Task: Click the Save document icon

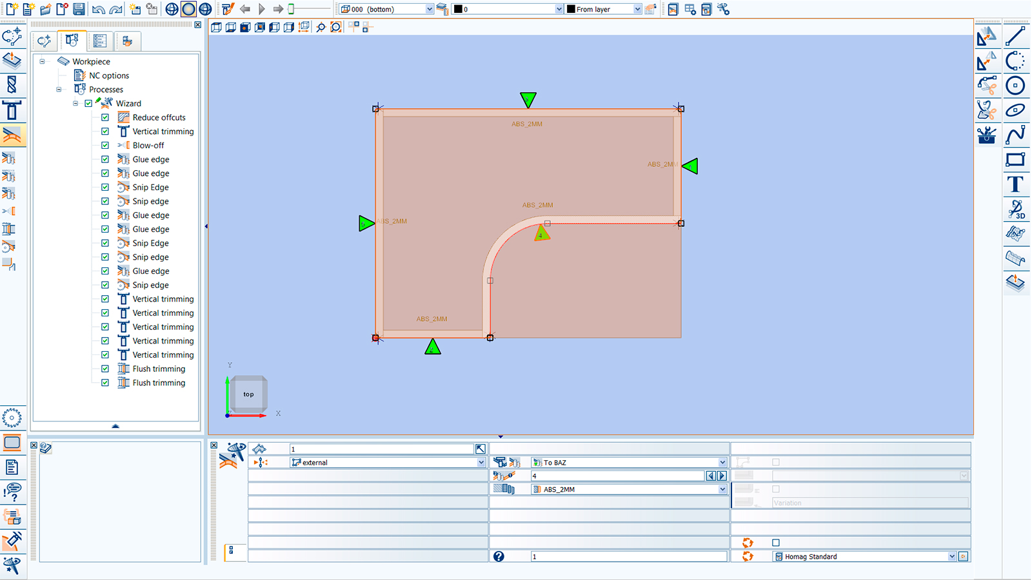Action: pos(79,9)
